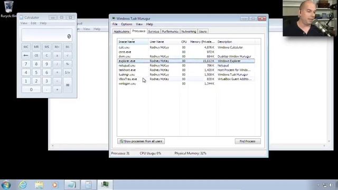Switch to the Users tab
Viewport: 338px width, 190px height.
[x=203, y=32]
